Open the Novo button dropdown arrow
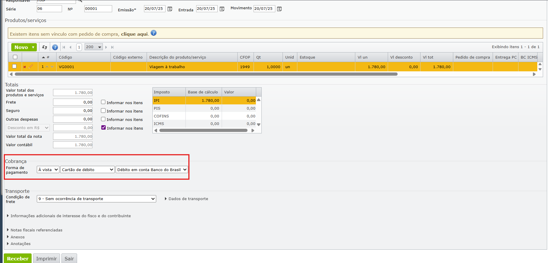The height and width of the screenshot is (263, 548). click(x=34, y=47)
